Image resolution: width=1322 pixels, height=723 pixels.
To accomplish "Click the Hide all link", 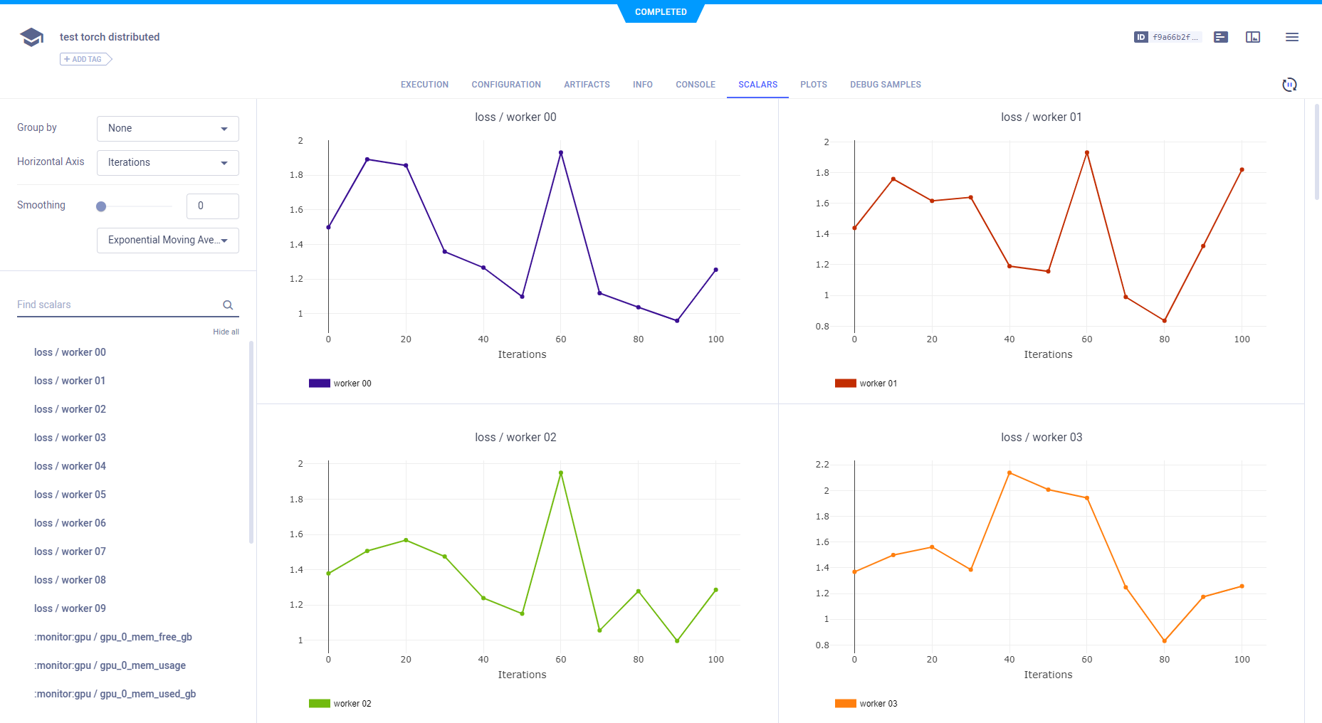I will click(226, 332).
